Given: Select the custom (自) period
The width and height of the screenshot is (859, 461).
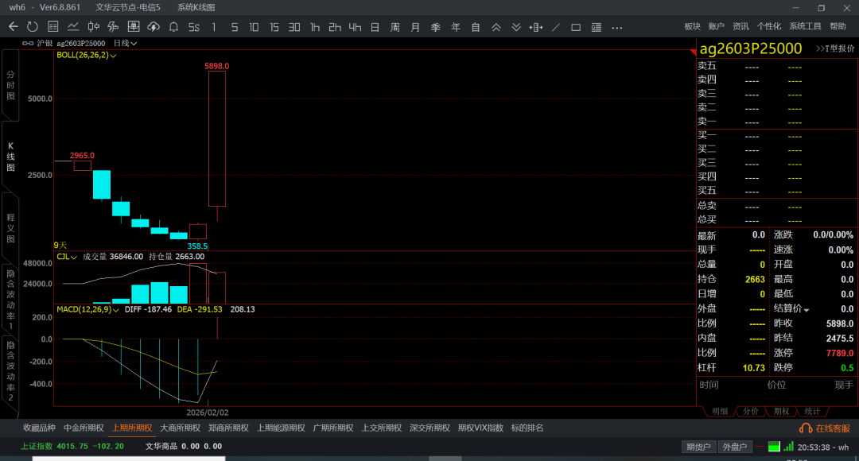Looking at the screenshot, I should tap(476, 27).
